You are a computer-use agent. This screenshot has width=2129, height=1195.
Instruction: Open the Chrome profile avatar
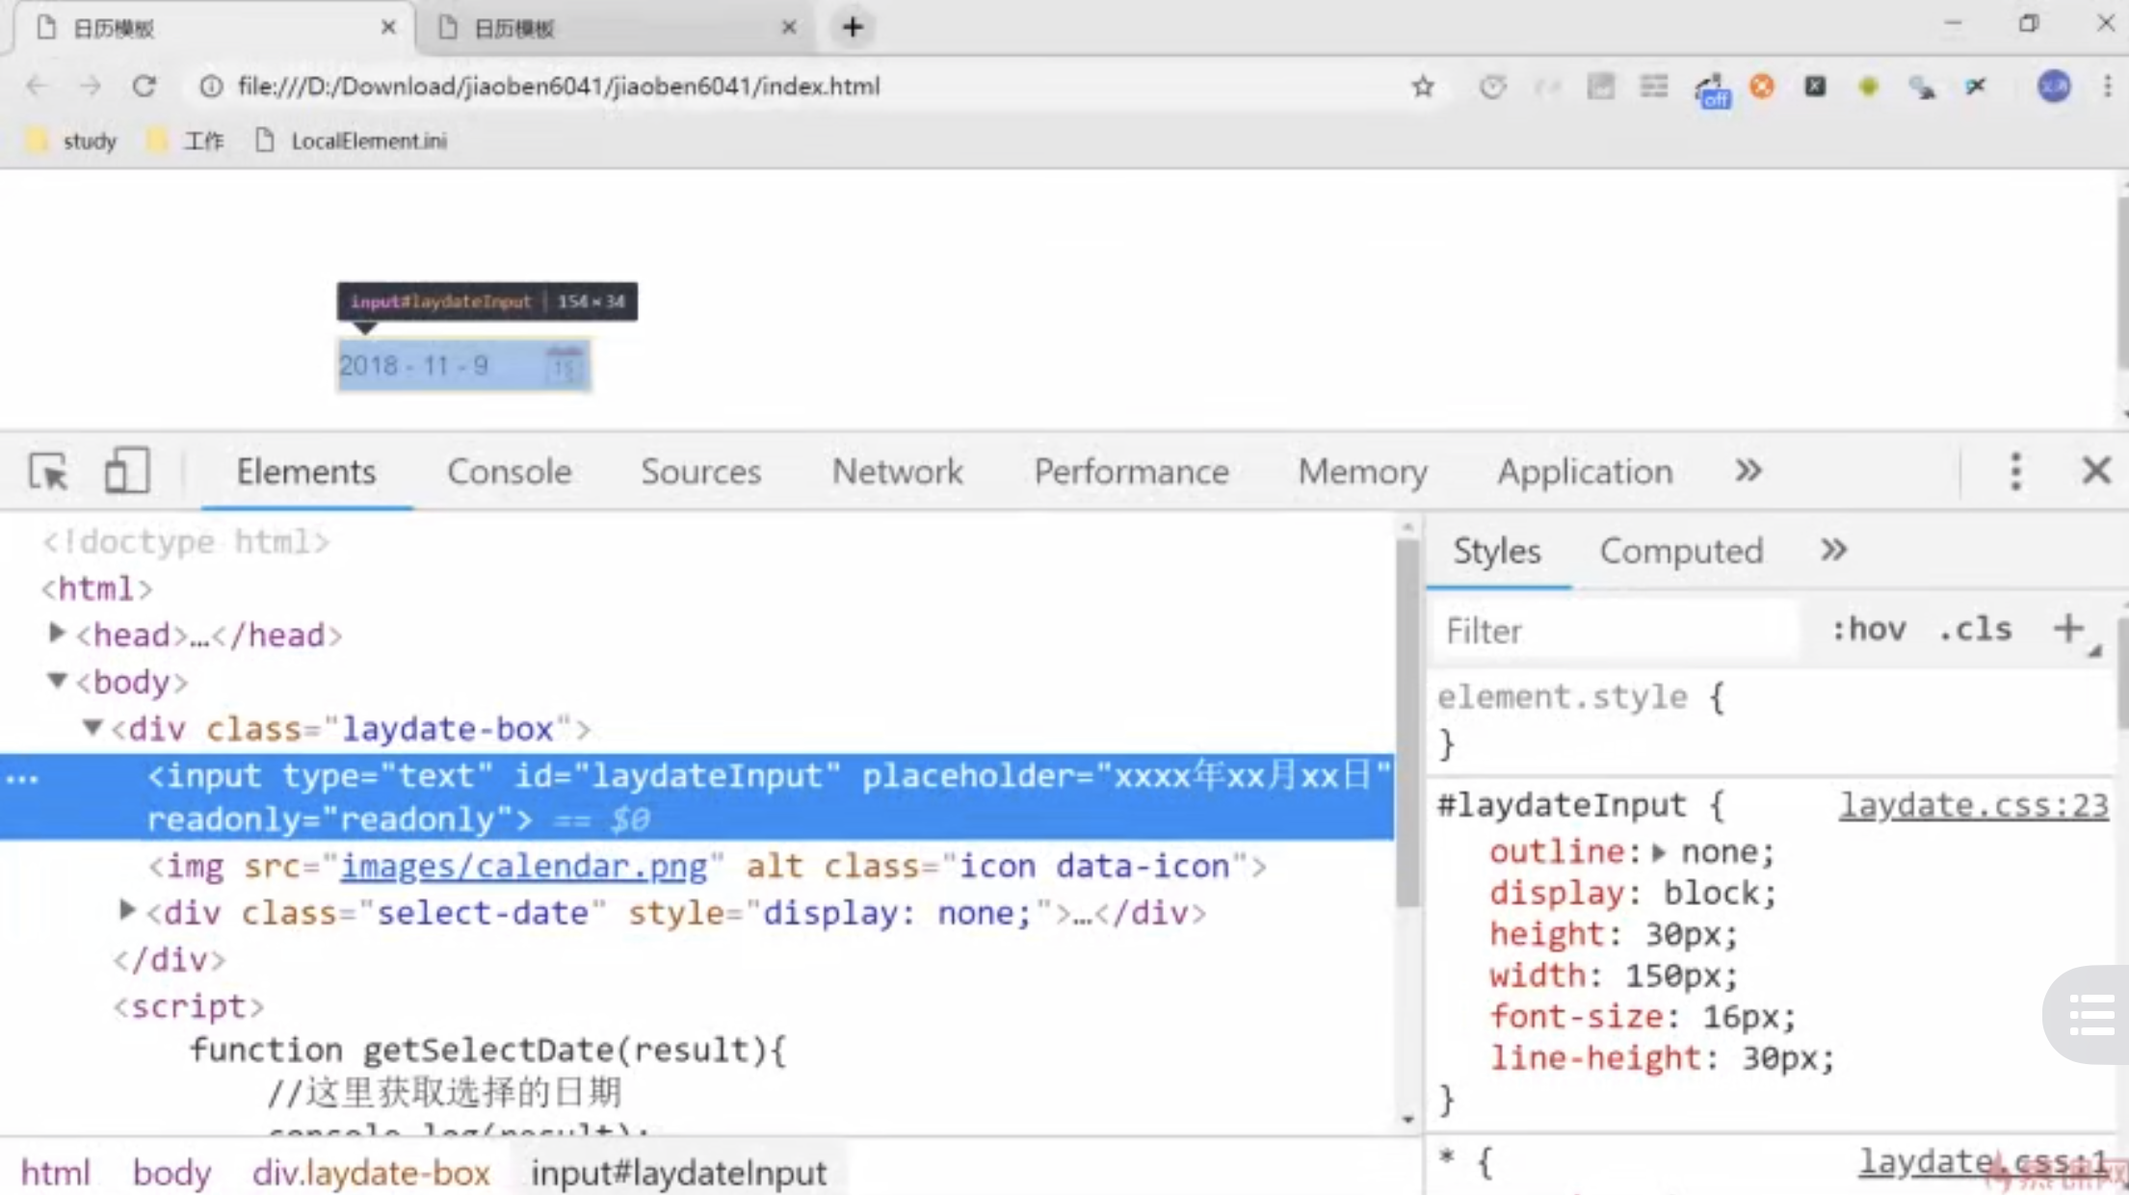coord(2053,87)
